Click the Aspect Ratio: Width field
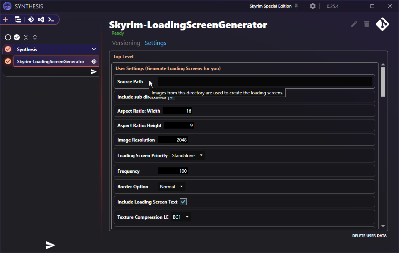399x253 pixels. point(177,111)
